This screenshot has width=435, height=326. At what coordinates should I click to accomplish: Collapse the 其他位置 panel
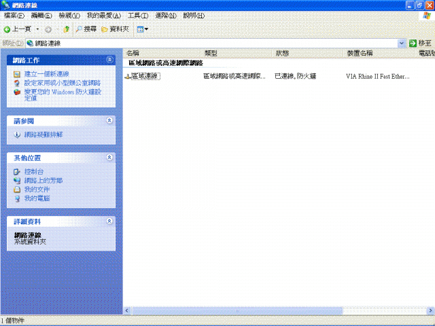(109, 158)
